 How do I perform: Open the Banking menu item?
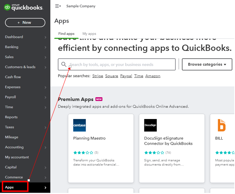11,47
